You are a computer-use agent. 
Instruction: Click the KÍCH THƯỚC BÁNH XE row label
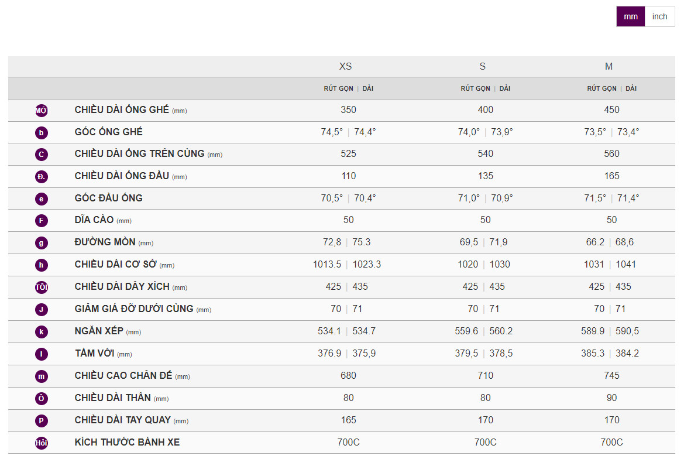point(127,442)
